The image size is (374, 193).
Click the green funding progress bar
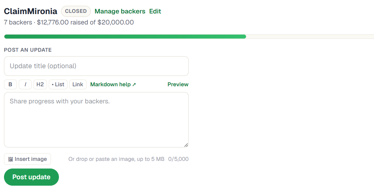tap(125, 37)
